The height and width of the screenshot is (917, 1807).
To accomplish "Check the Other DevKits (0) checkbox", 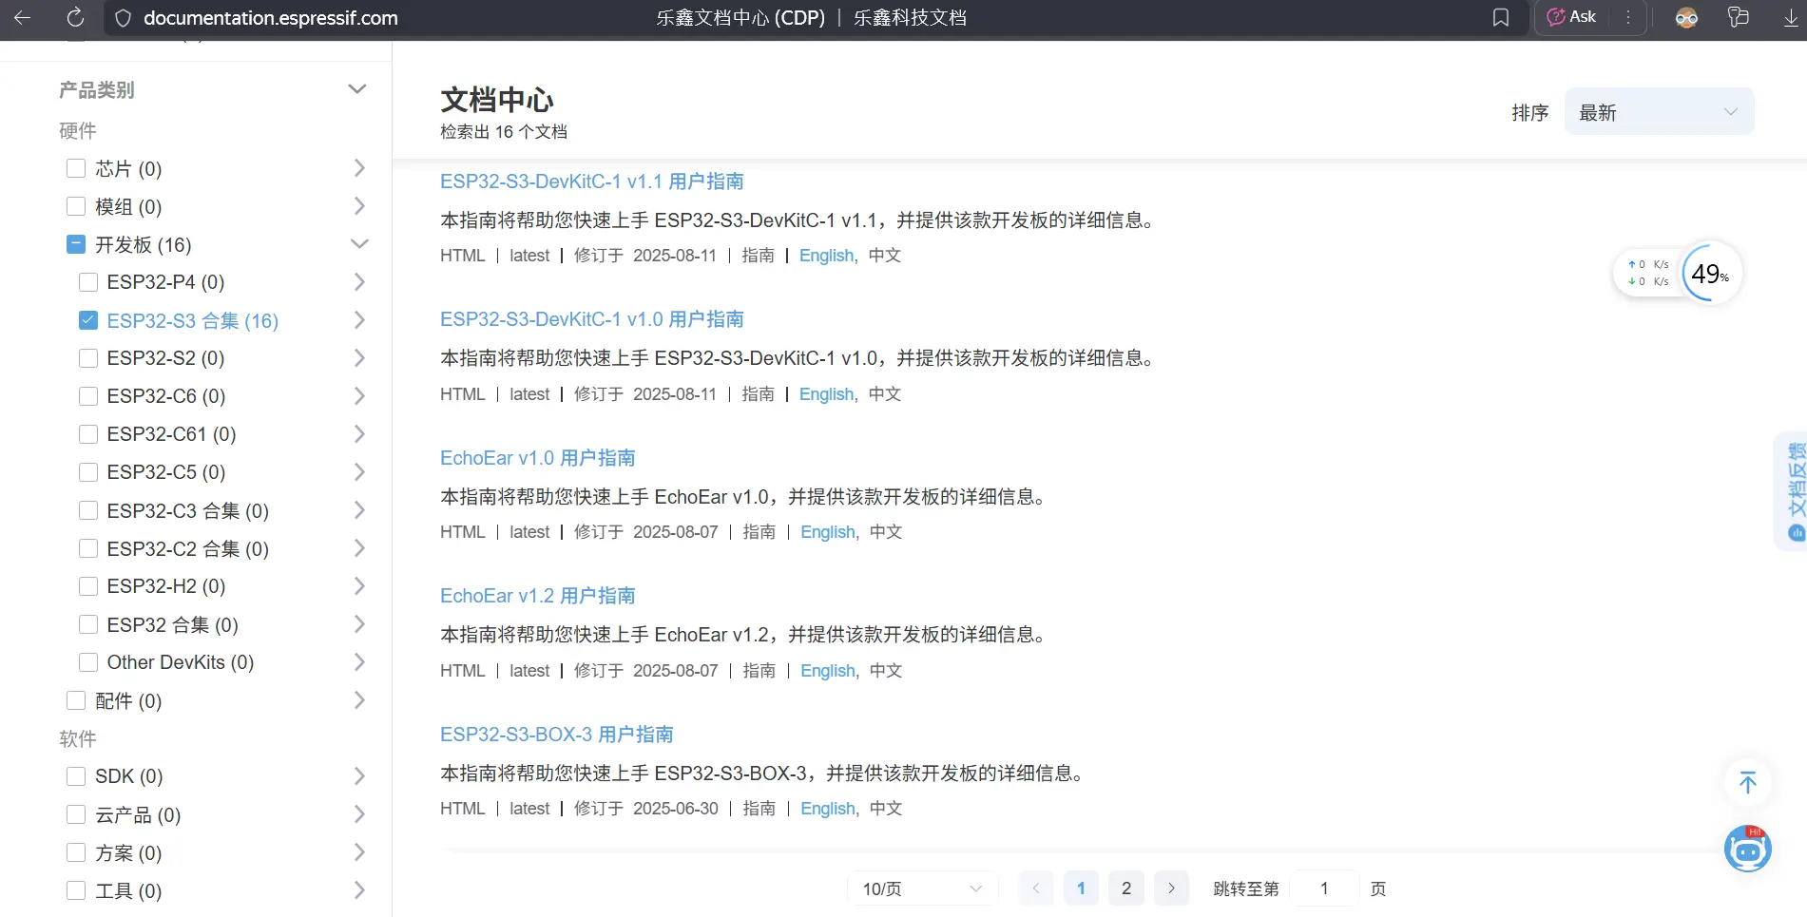I will click(x=88, y=662).
